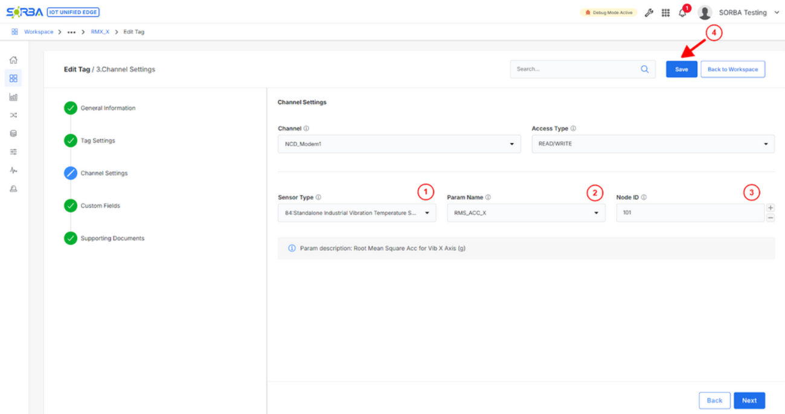Viewport: 785px width, 414px height.
Task: Click the search magnifier icon
Action: pyautogui.click(x=644, y=69)
